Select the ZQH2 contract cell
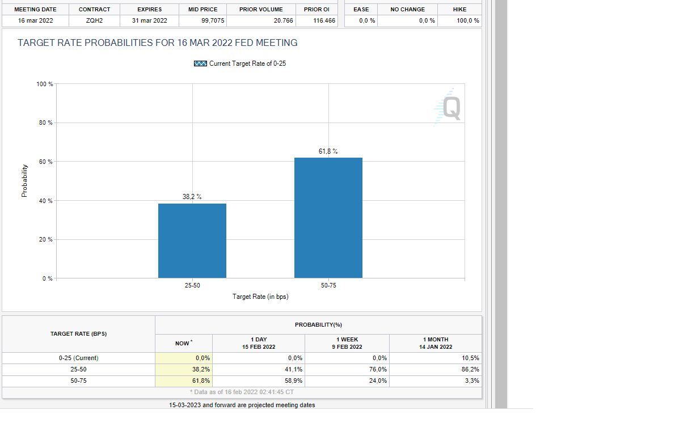The width and height of the screenshot is (692, 431). point(94,20)
